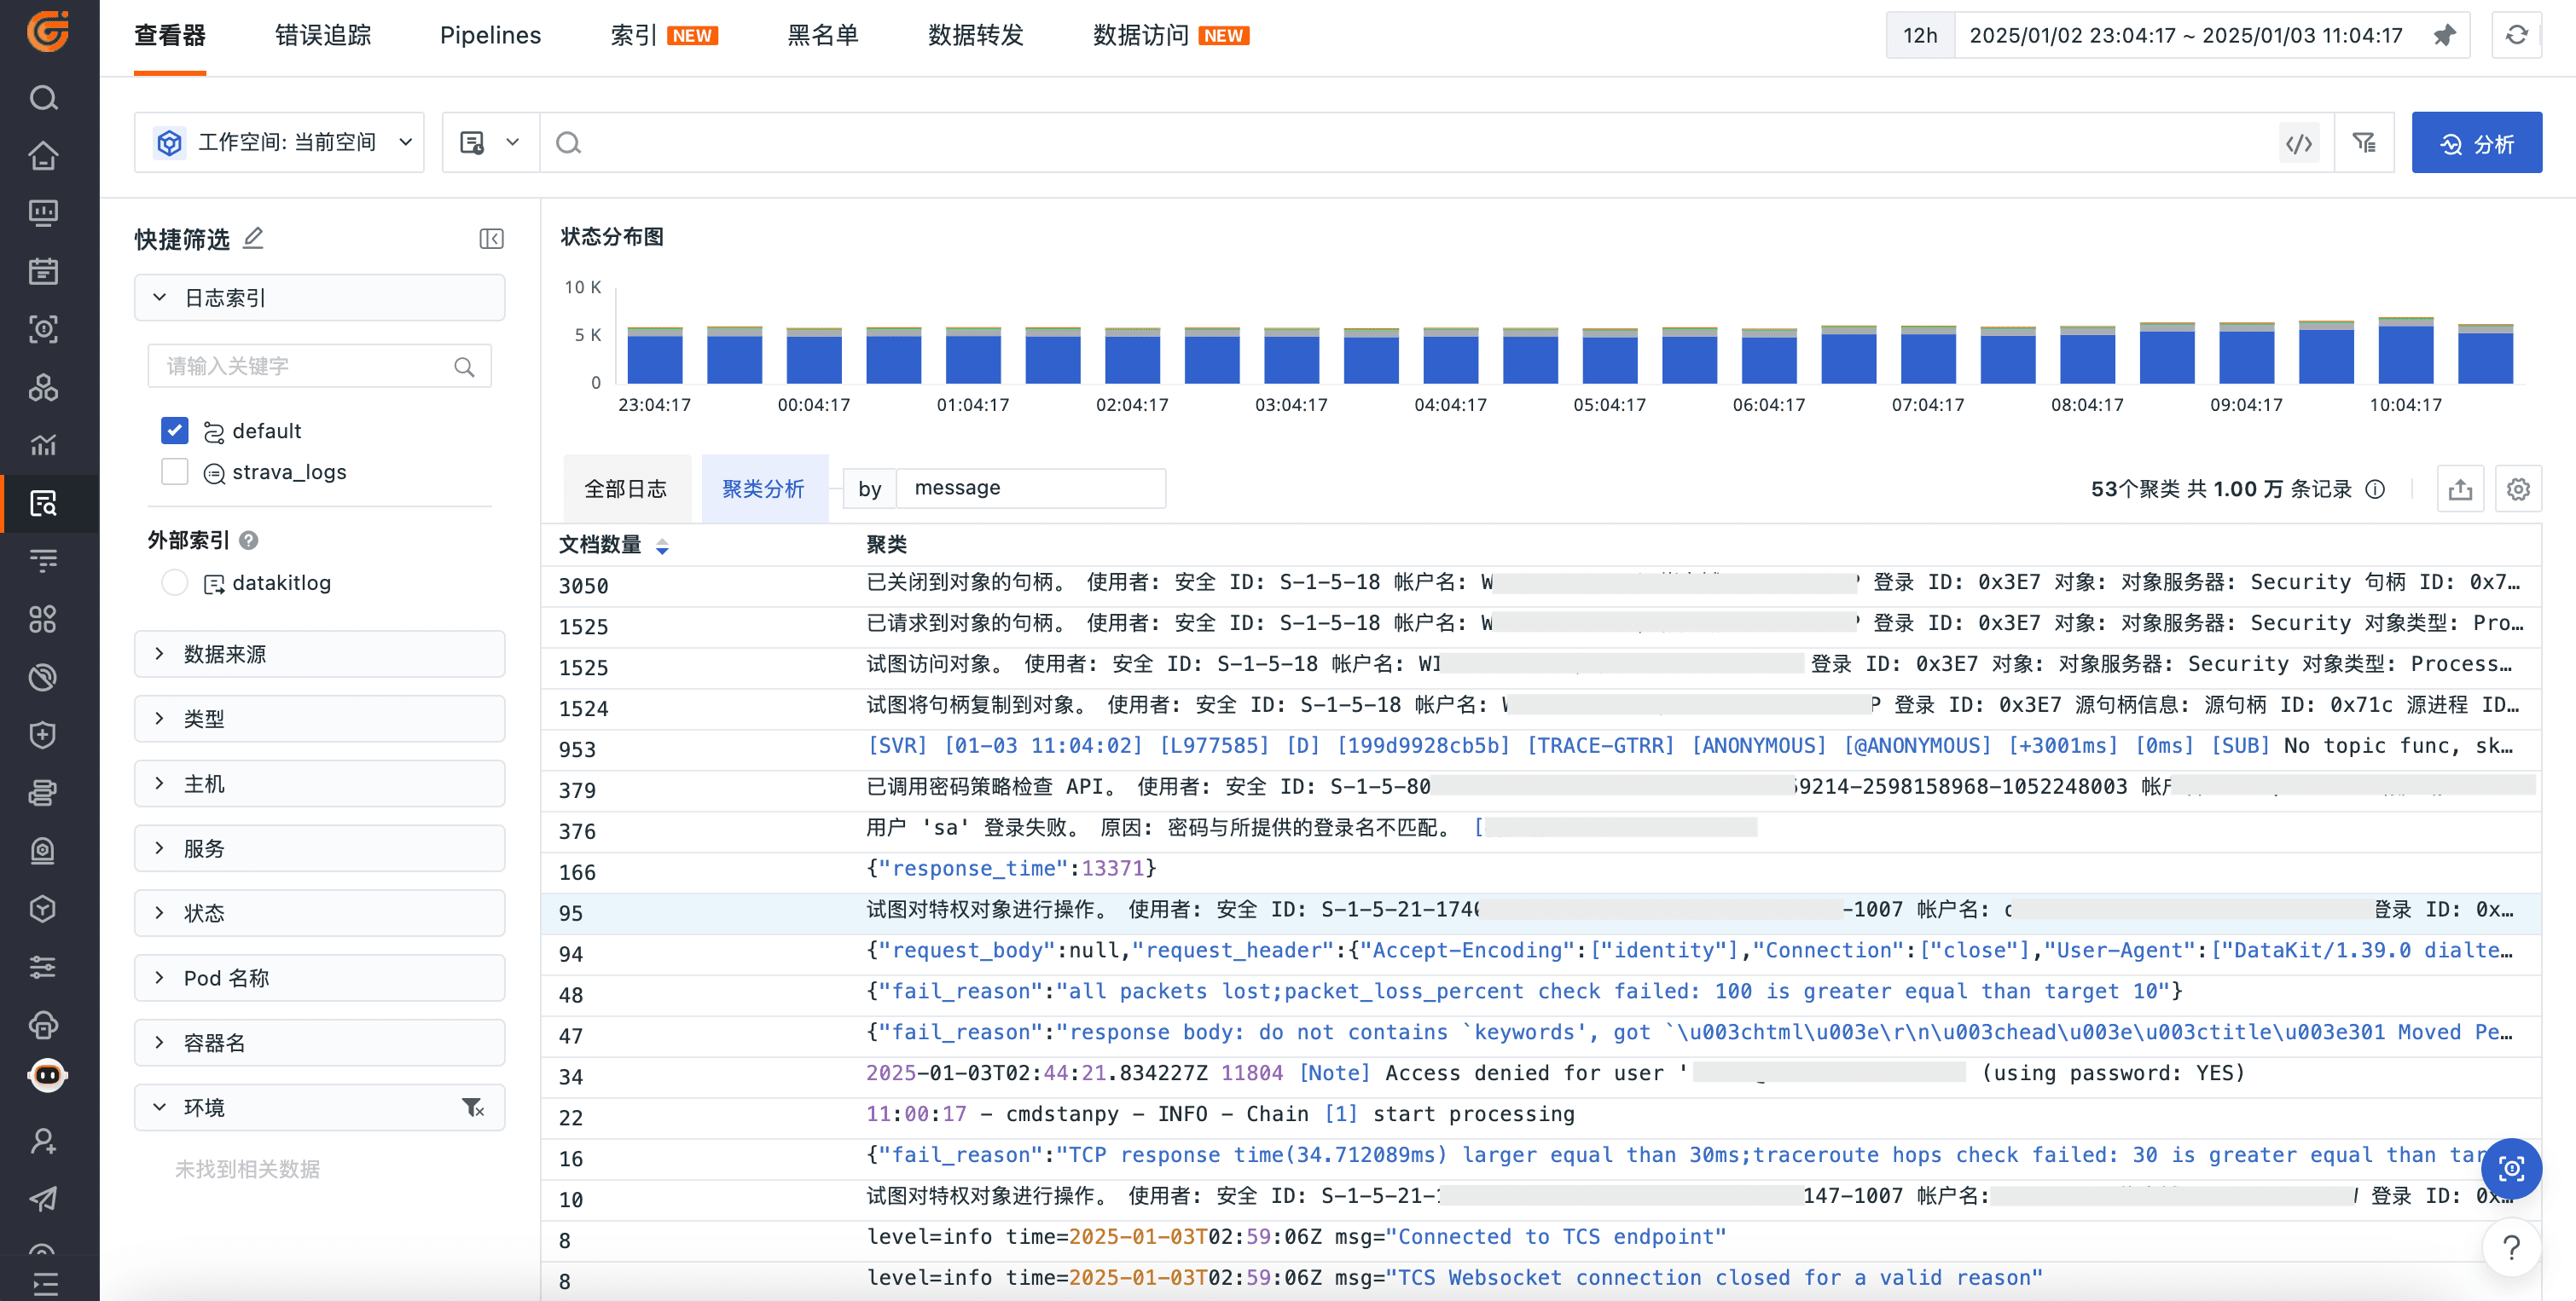Switch to the Pipelines tab
The height and width of the screenshot is (1301, 2576).
(490, 36)
